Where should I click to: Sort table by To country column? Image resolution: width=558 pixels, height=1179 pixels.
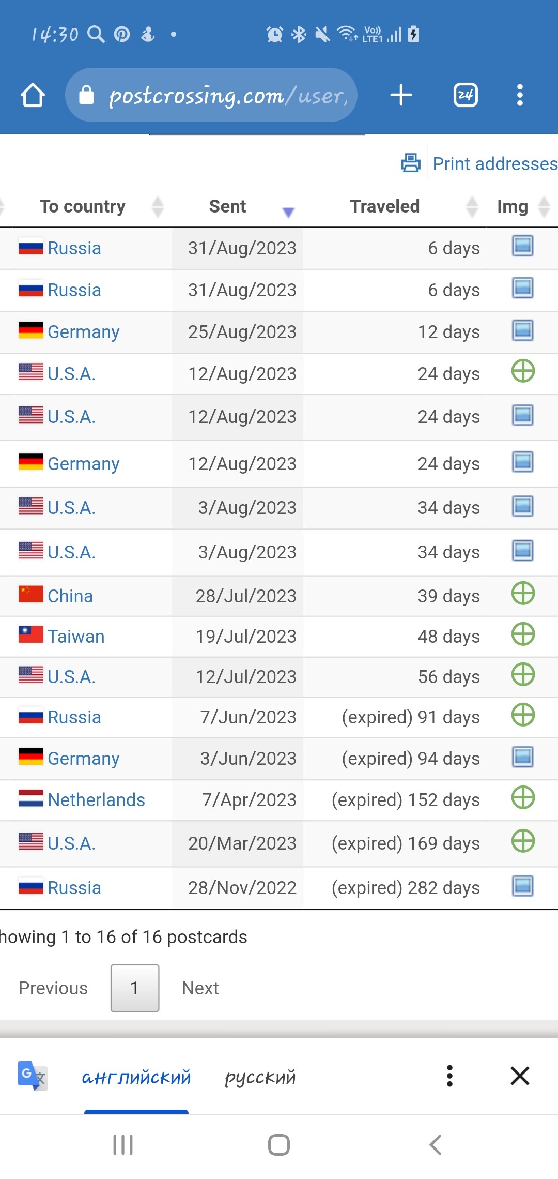83,206
